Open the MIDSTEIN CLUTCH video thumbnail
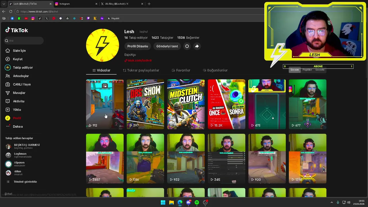The width and height of the screenshot is (368, 207). (186, 104)
